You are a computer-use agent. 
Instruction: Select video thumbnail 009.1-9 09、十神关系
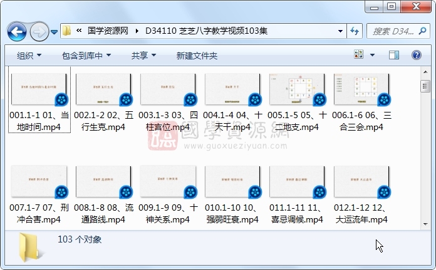tap(169, 182)
